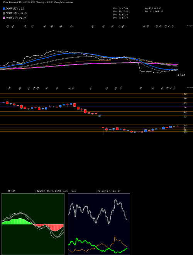Click the 'Pre V: 1.368 M' volume text
The image size is (193, 255).
tap(153, 12)
